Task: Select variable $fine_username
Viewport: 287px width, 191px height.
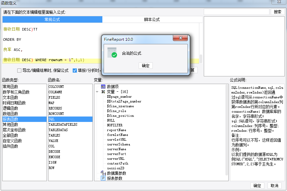Action: pyautogui.click(x=120, y=106)
